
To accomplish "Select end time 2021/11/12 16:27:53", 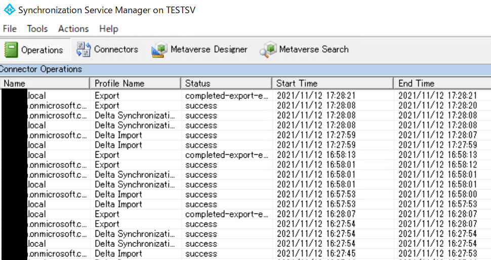I will click(x=438, y=253).
